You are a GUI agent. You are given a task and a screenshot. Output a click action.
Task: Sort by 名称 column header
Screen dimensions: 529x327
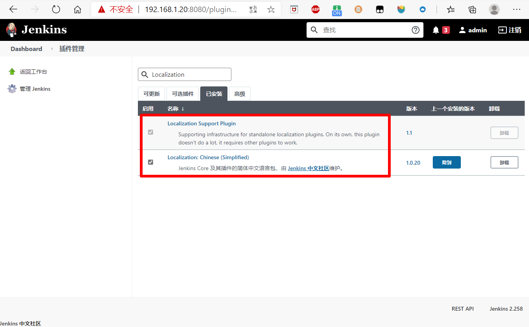pyautogui.click(x=176, y=109)
